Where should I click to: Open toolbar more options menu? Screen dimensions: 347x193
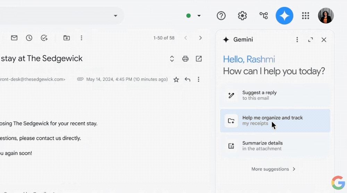coord(82,38)
